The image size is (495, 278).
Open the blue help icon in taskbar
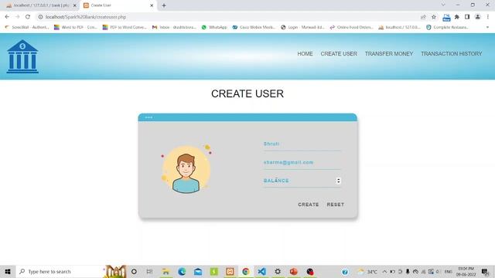click(345, 272)
